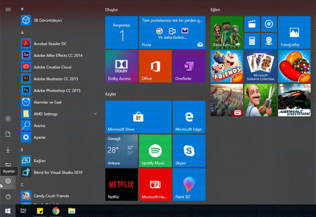The width and height of the screenshot is (316, 217).
Task: Launch the Netflix tile
Action: click(121, 184)
